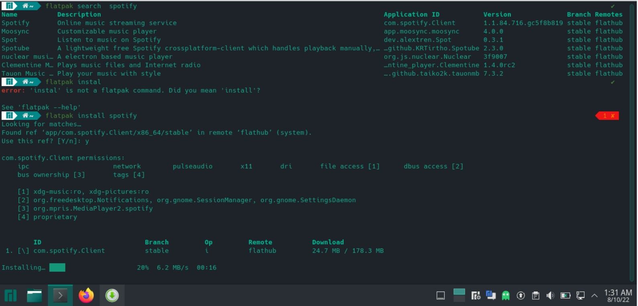Click version '1.4.0rc2' for Clementine
Image resolution: width=638 pixels, height=306 pixels.
point(499,65)
